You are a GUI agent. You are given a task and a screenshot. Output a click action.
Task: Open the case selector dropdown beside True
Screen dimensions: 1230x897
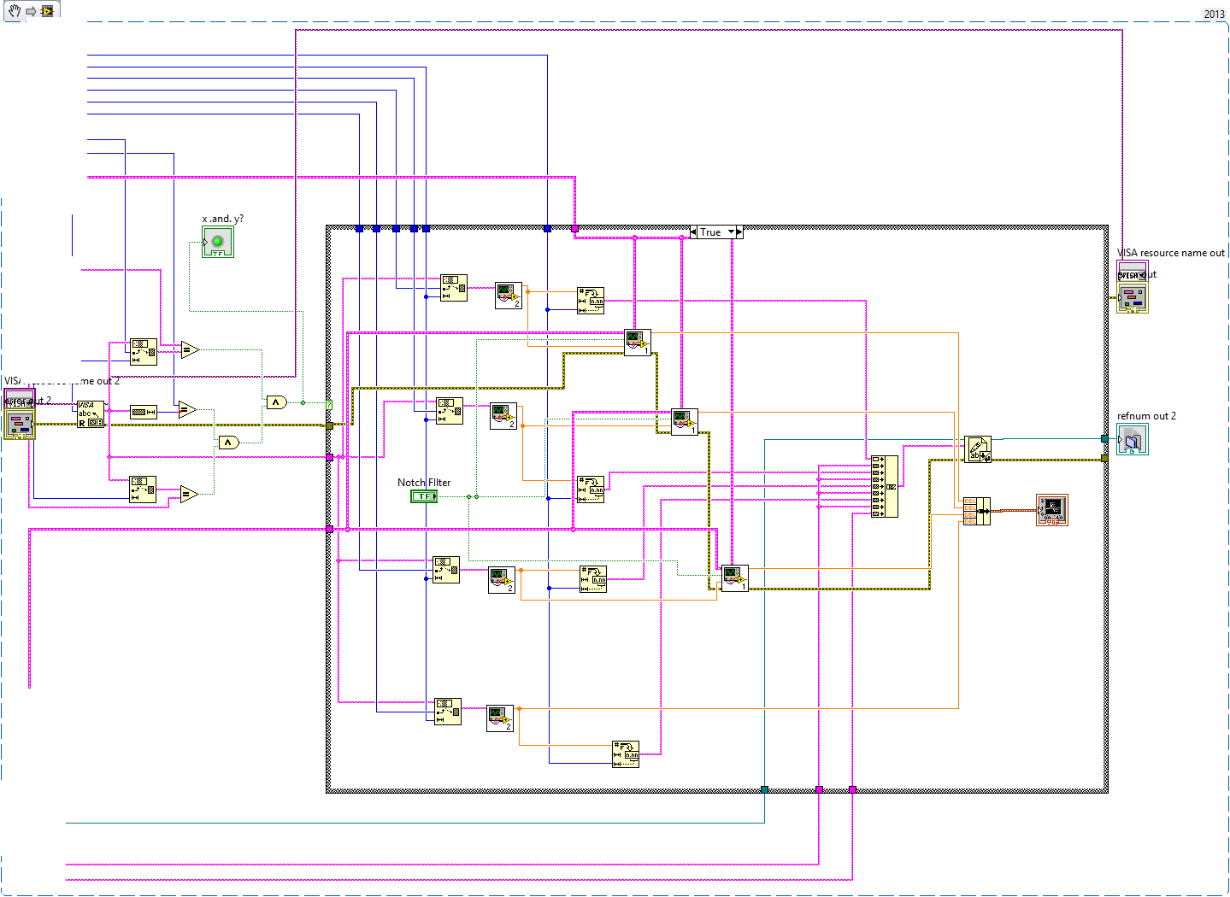pos(731,232)
